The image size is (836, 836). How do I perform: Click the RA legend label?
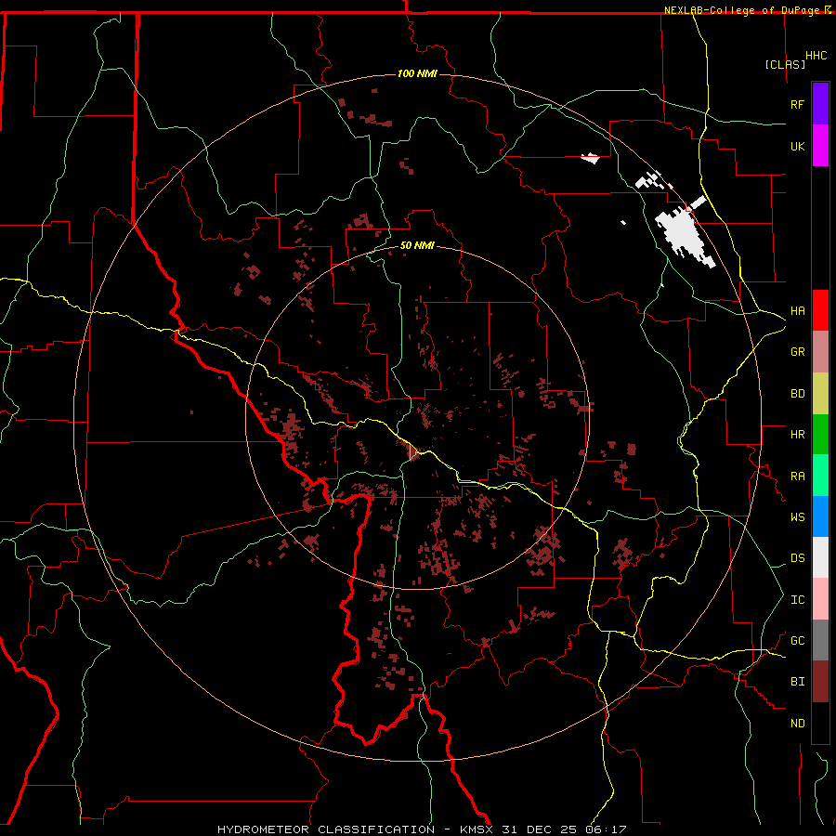tap(797, 476)
